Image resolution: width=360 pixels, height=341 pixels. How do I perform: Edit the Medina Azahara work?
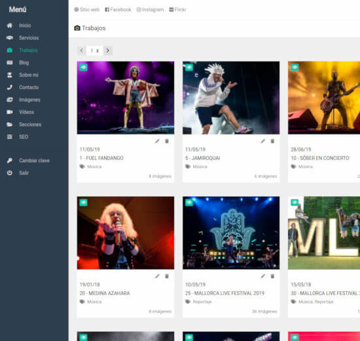[x=157, y=276]
